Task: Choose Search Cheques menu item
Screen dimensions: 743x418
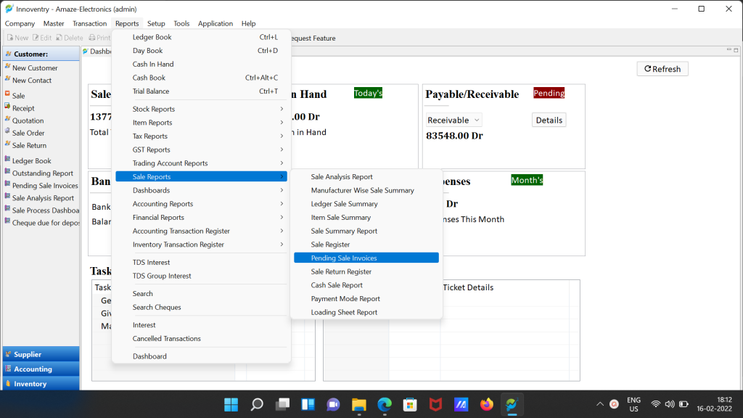Action: [202, 307]
